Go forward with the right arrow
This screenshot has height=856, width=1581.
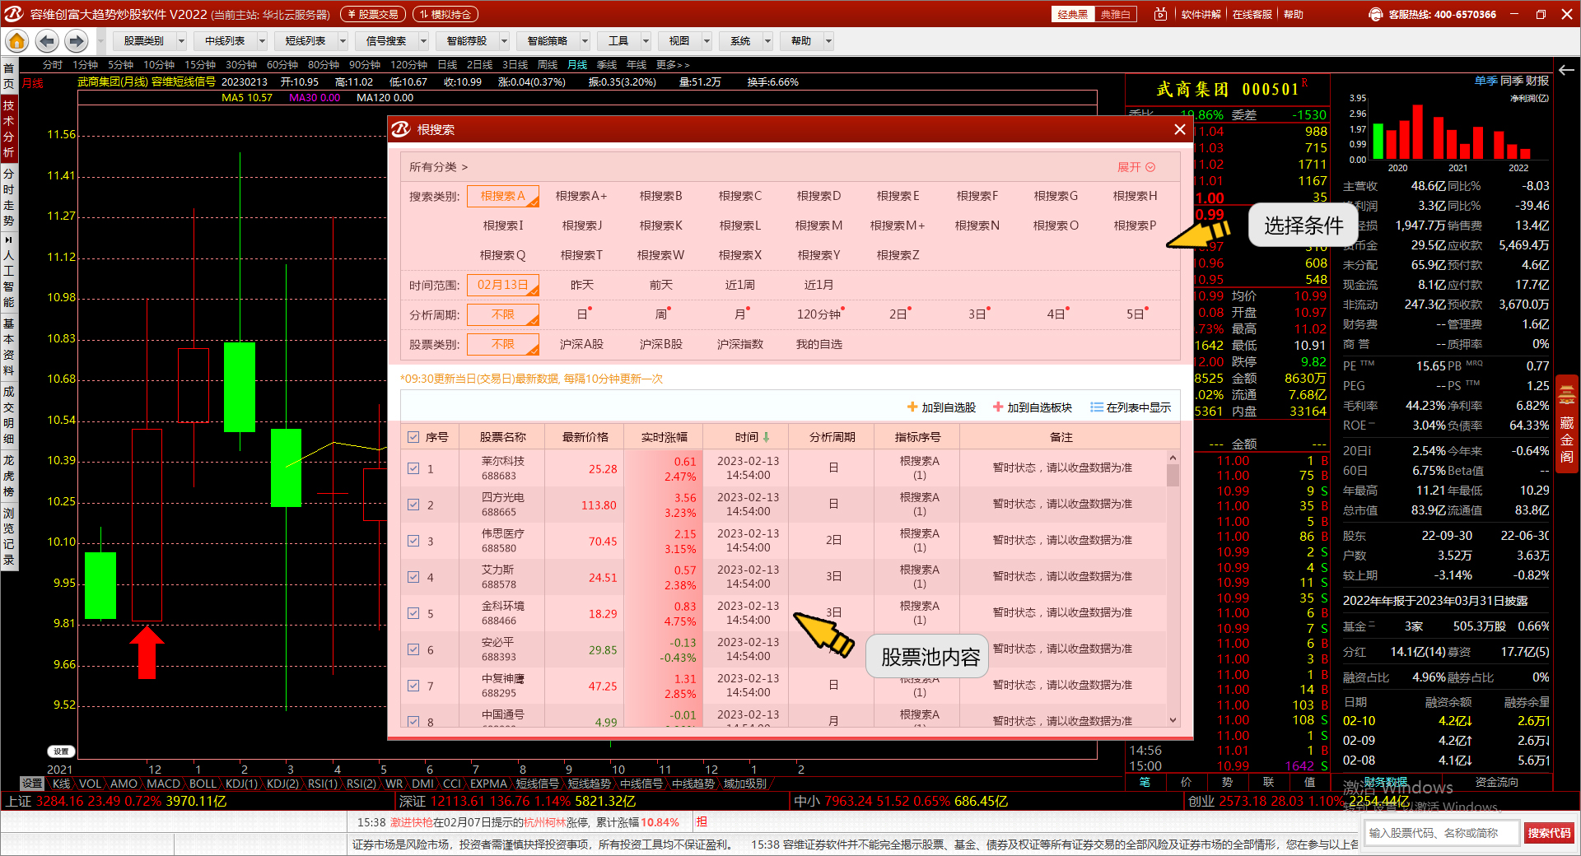(77, 40)
